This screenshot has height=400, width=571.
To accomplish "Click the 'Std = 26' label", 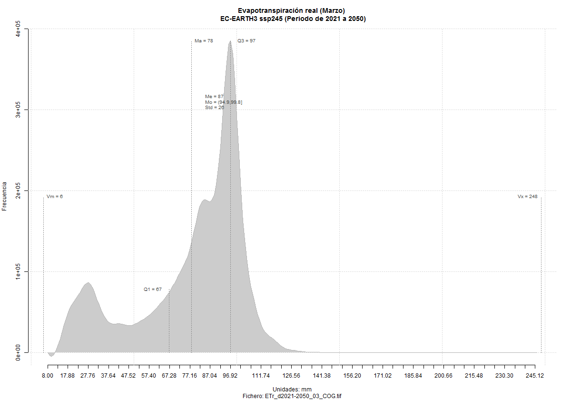I will point(215,108).
